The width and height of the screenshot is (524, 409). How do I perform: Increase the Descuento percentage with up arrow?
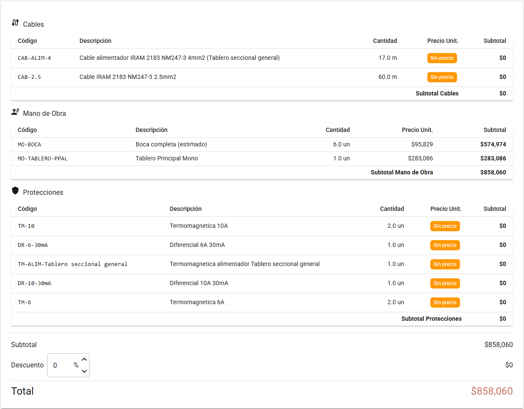(x=84, y=359)
